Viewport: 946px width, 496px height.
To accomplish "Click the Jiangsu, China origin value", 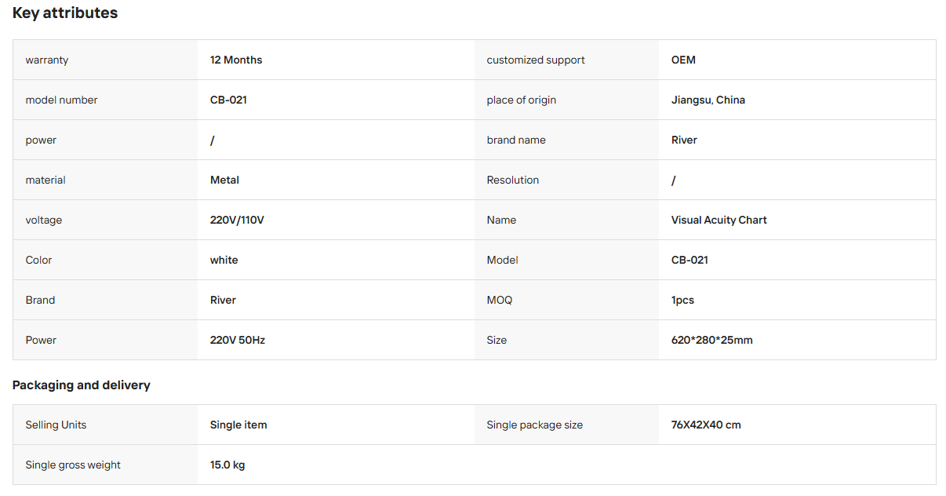I will (708, 100).
